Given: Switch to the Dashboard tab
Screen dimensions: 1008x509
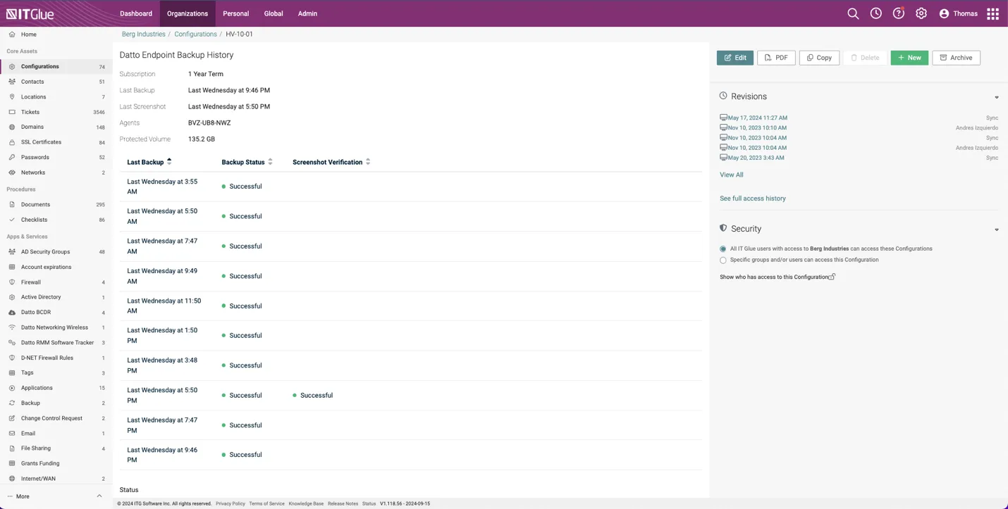Looking at the screenshot, I should 136,13.
